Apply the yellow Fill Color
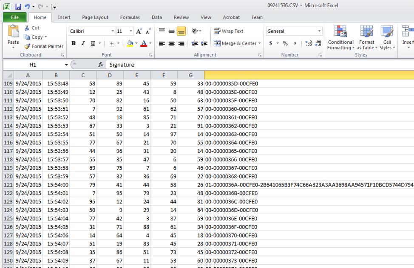This screenshot has height=268, width=414. pos(130,43)
